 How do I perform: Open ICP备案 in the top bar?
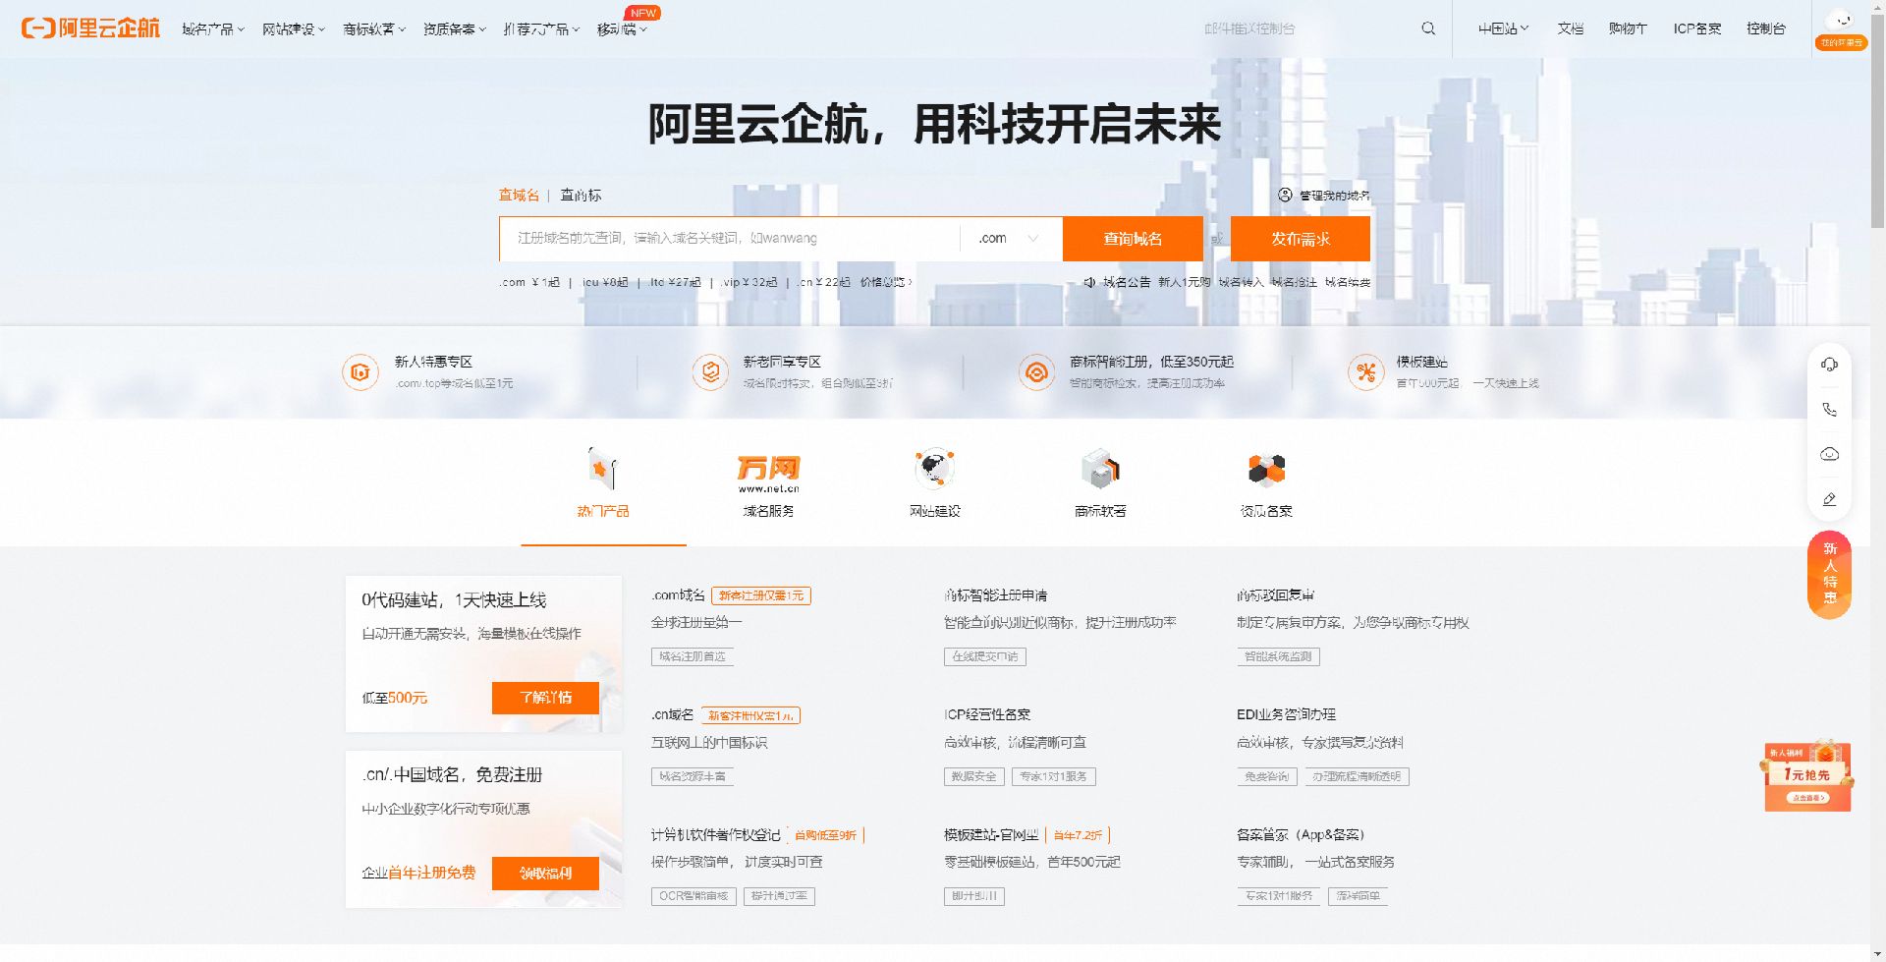pyautogui.click(x=1697, y=28)
